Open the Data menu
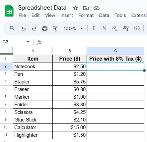The height and width of the screenshot is (142, 147). [104, 15]
